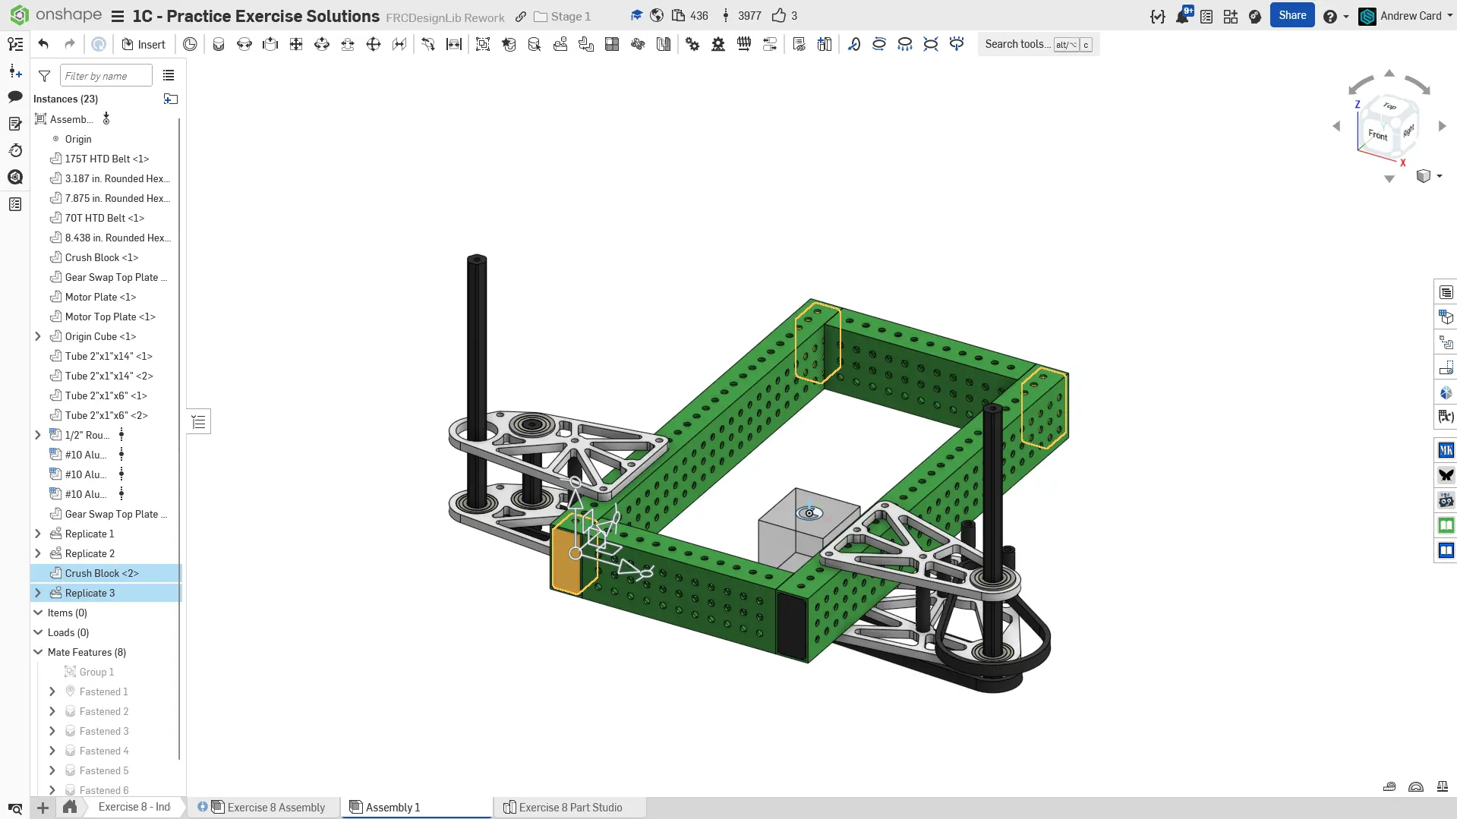The width and height of the screenshot is (1457, 819).
Task: Click the Share button
Action: coord(1291,15)
